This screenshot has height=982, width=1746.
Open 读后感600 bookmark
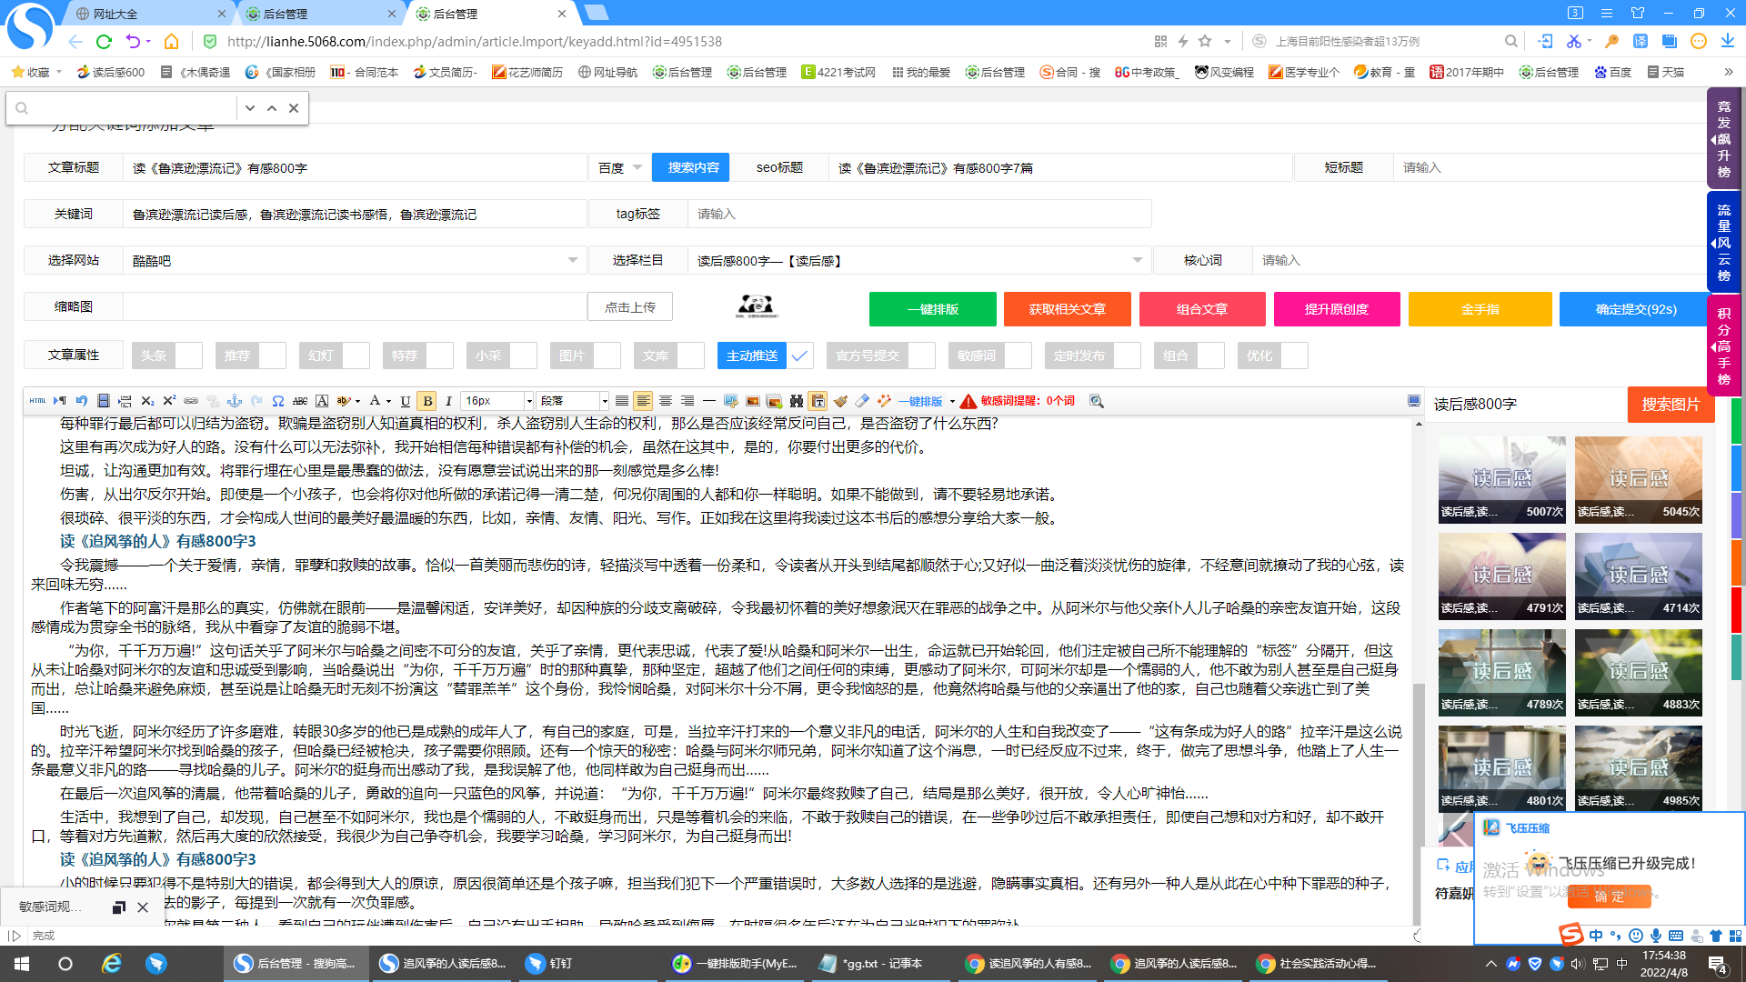(x=111, y=72)
